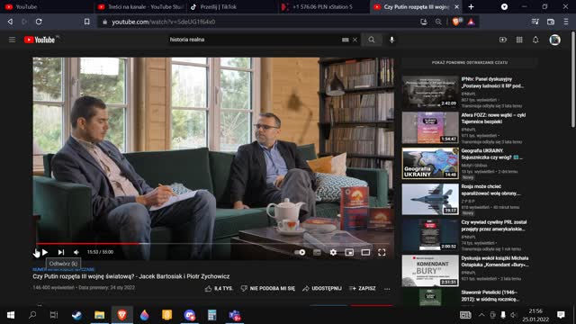Expand more actions with three-dots below the video
Viewport: 576px width, 324px height.
387,289
